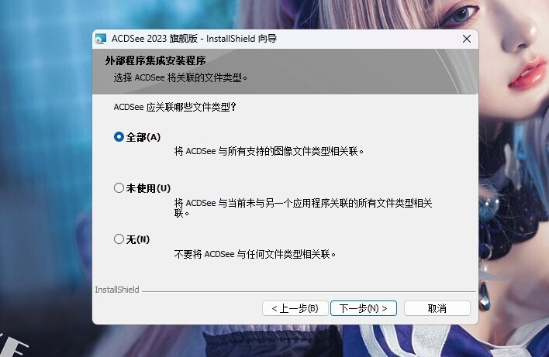This screenshot has height=357, width=549.
Task: Click the ACDSee 2023 旗舰版 window title text
Action: 195,39
